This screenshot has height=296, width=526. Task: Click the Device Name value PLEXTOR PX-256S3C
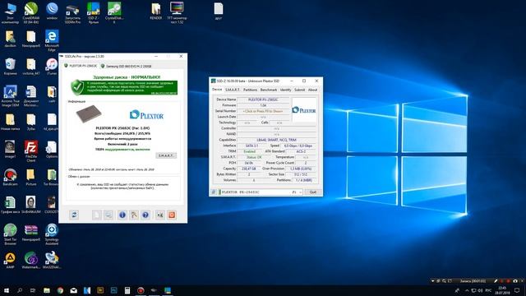263,99
